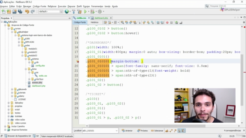The width and height of the screenshot is (246, 138).
Task: Toggle Highlight Search icon in editor toolbar
Action: (135, 23)
